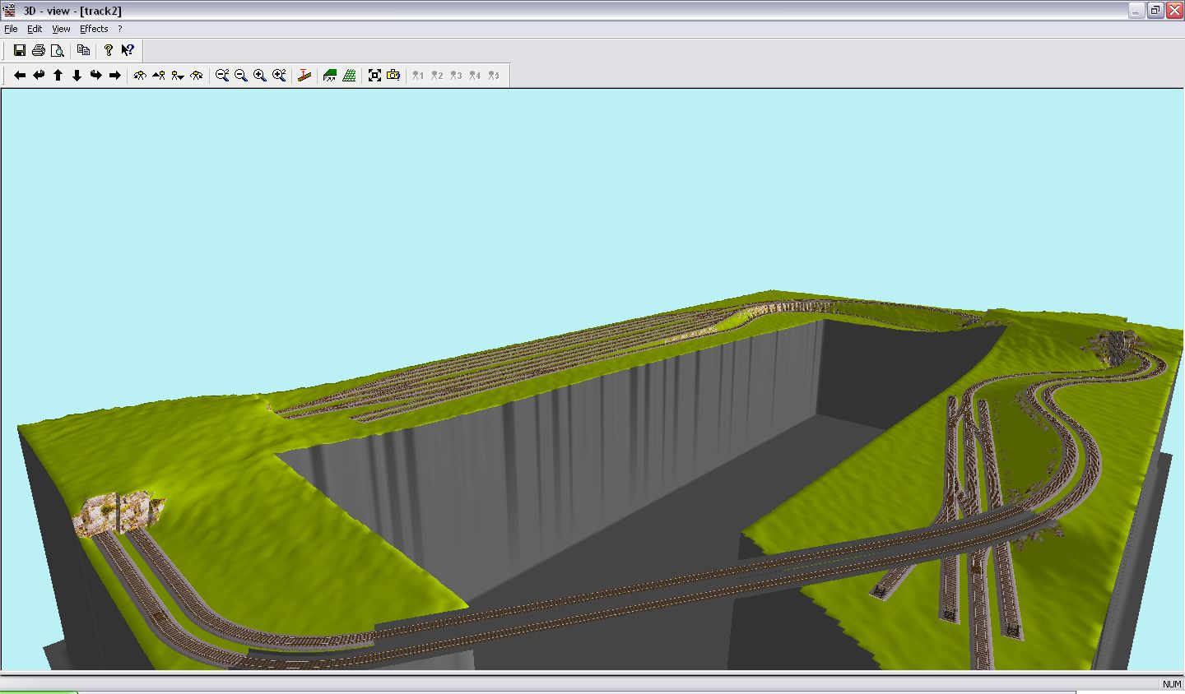This screenshot has width=1185, height=694.
Task: Click the Save (floppy disk) icon
Action: [20, 50]
